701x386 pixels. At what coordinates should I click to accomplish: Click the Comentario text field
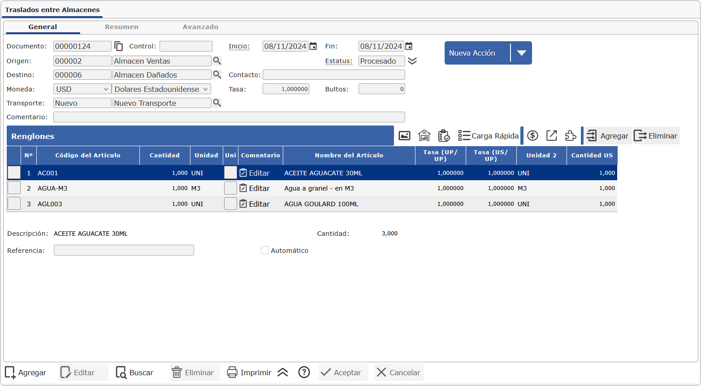tap(229, 117)
